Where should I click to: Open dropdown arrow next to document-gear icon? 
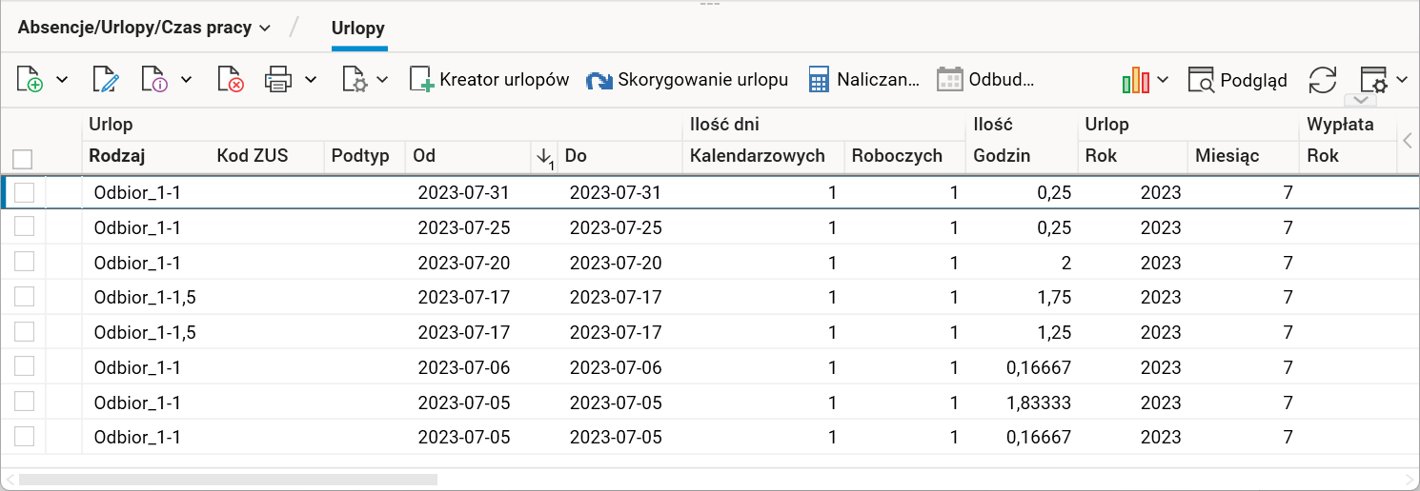click(x=382, y=80)
